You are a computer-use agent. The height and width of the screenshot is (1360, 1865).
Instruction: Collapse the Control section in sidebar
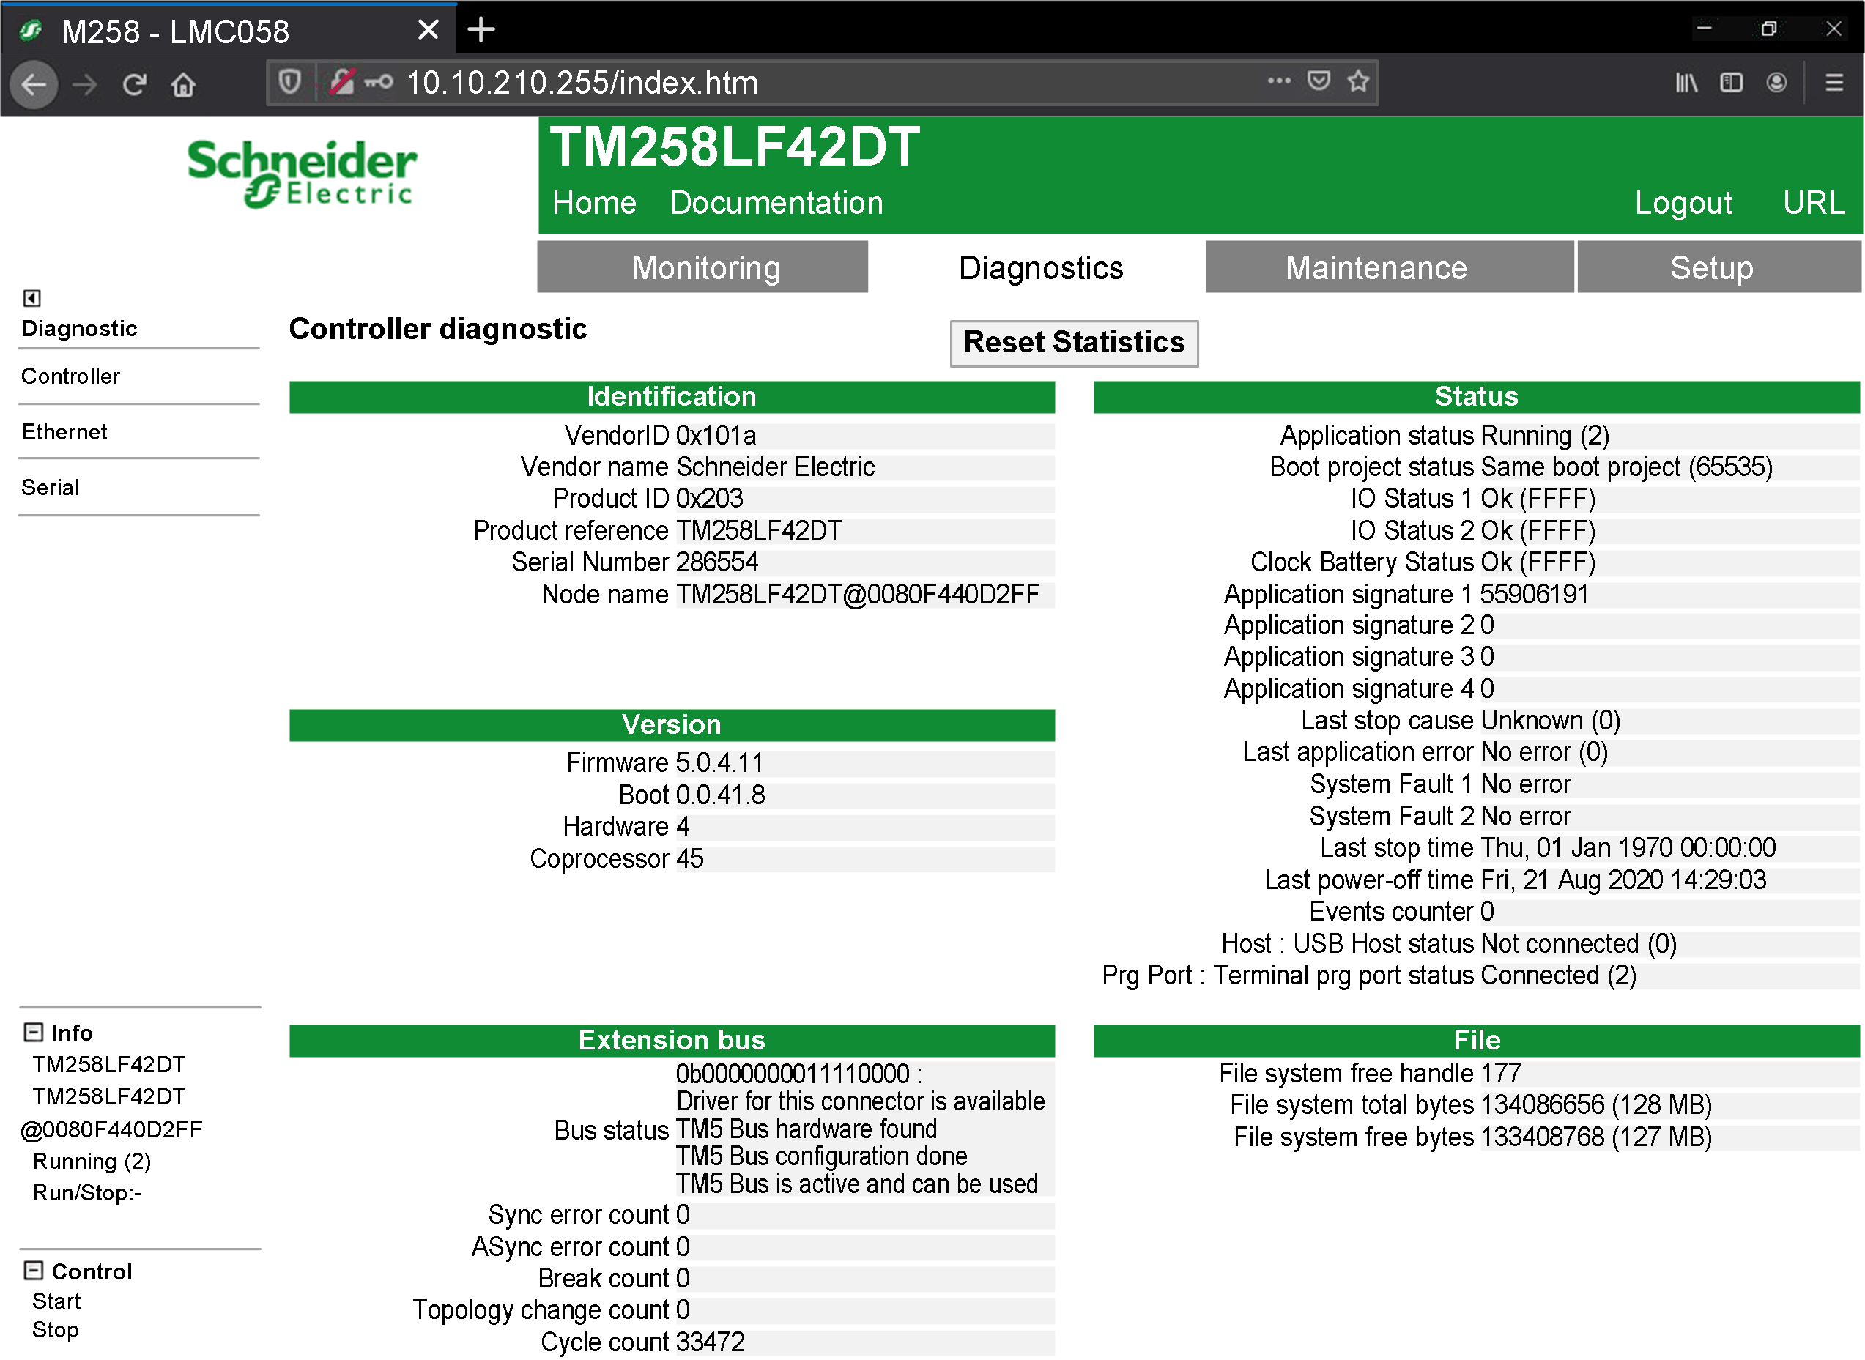pyautogui.click(x=34, y=1271)
